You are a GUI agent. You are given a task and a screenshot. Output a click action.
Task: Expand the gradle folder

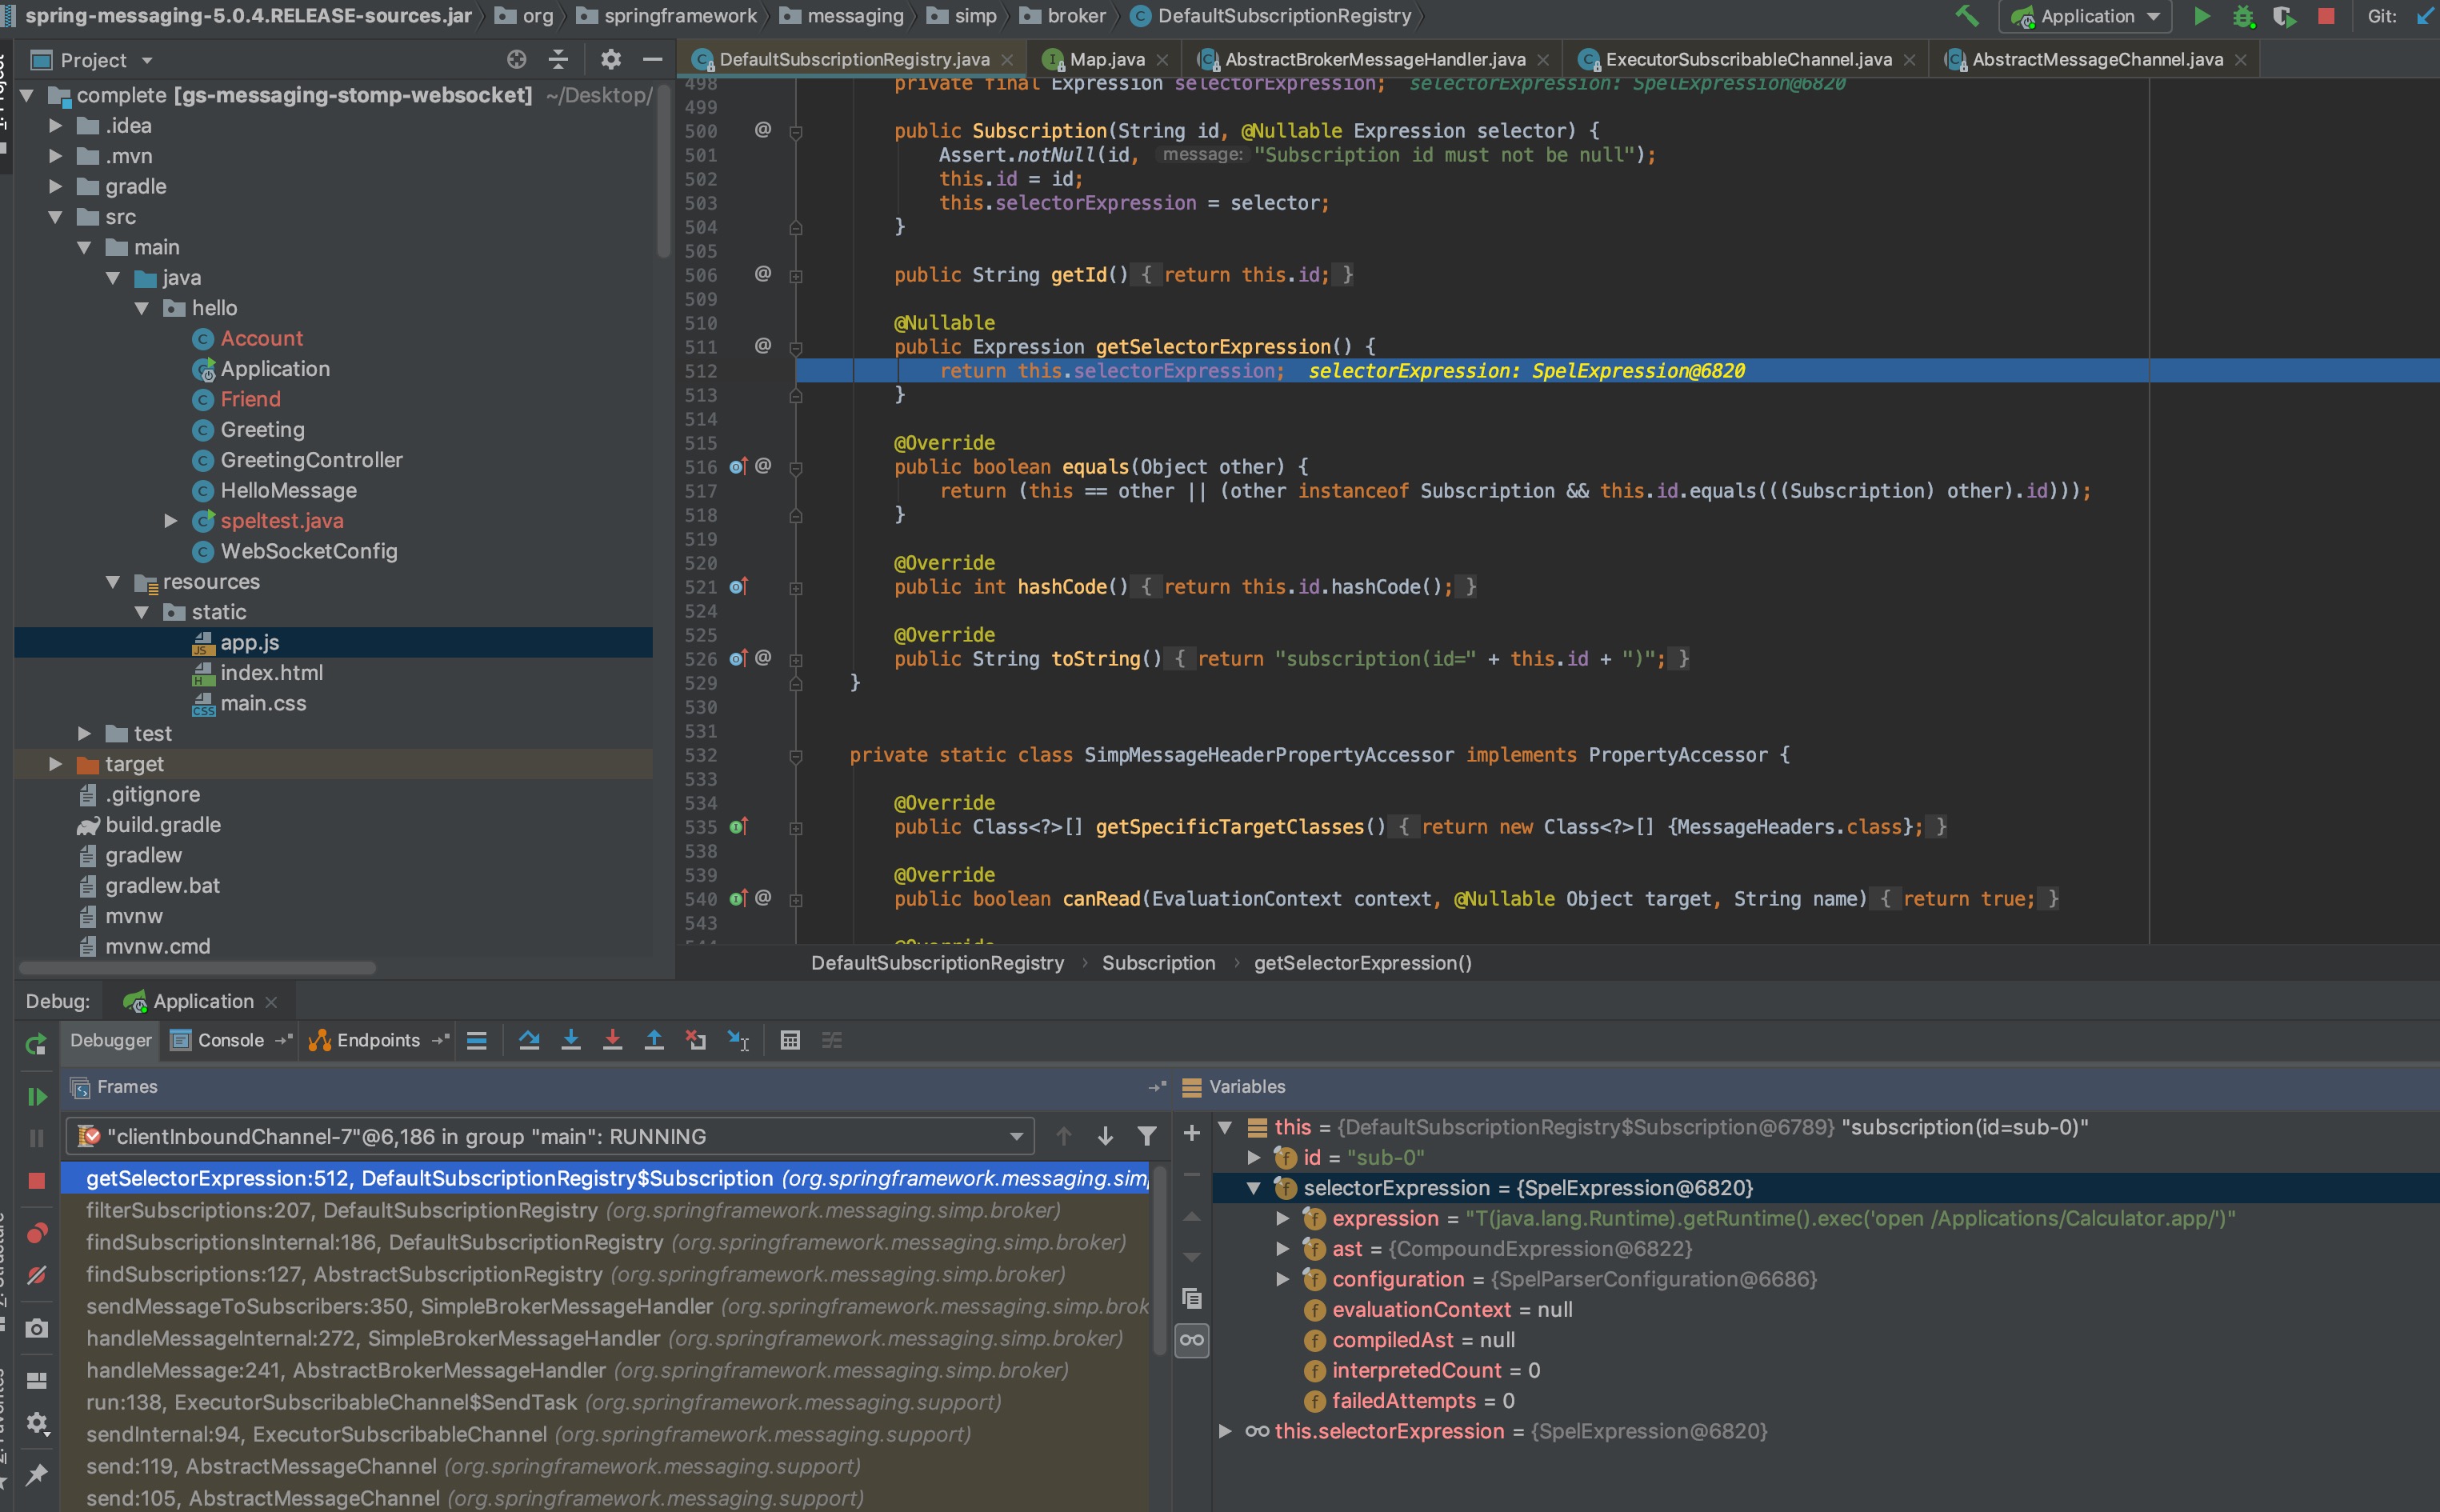click(56, 187)
